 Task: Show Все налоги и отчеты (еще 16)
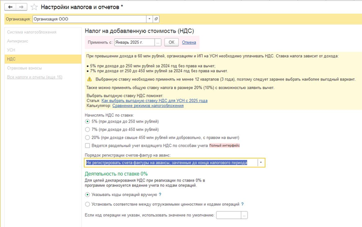point(35,77)
